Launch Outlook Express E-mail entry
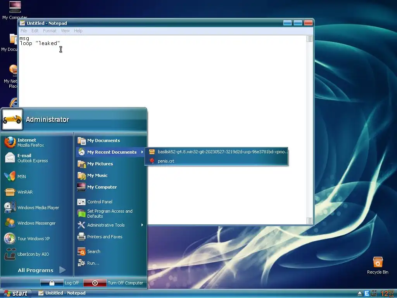This screenshot has height=298, width=397. 37,158
